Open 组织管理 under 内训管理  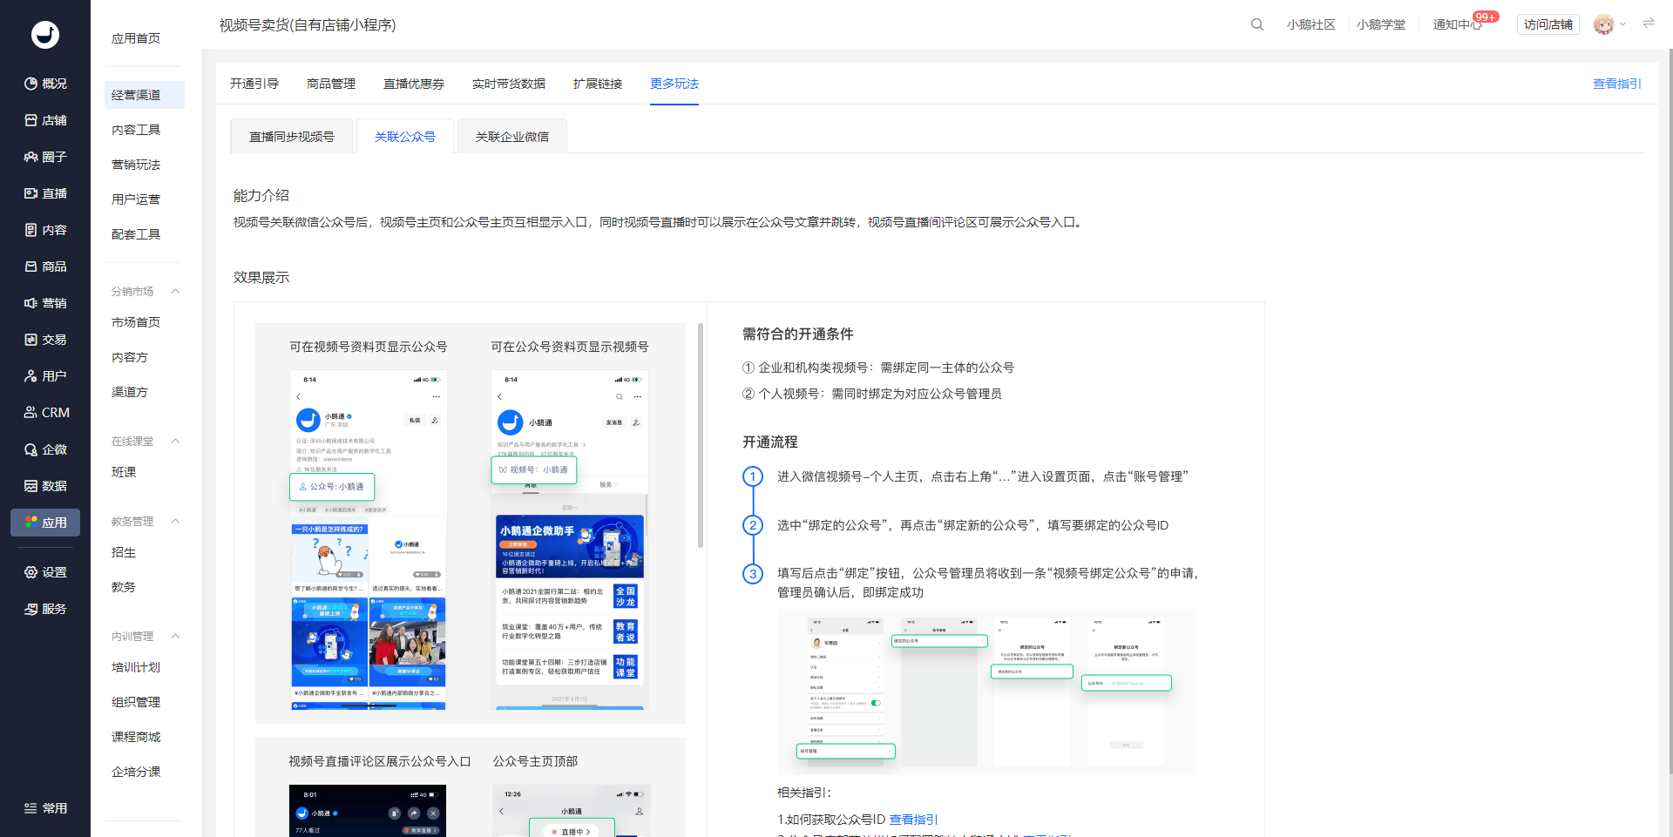(136, 702)
